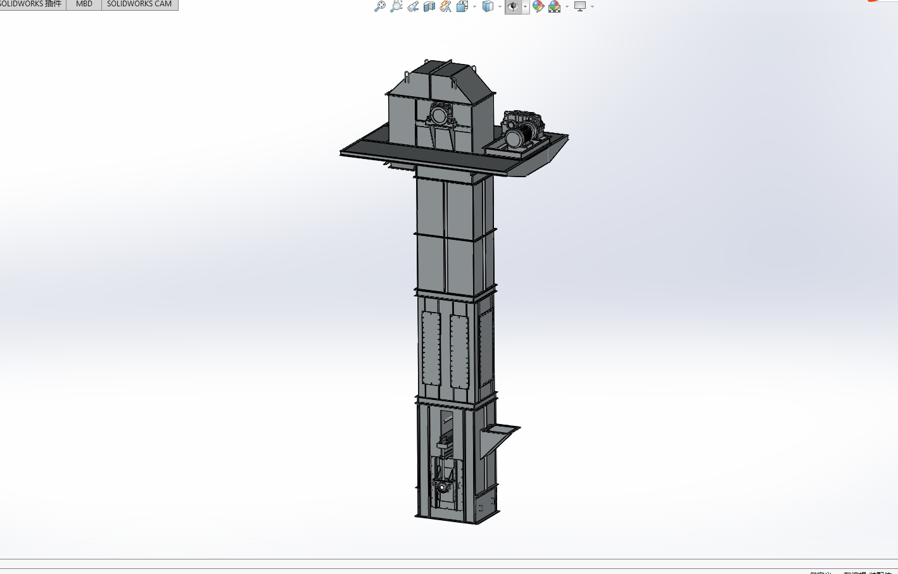The width and height of the screenshot is (898, 574).
Task: Expand the View Settings dropdown arrow
Action: point(592,7)
